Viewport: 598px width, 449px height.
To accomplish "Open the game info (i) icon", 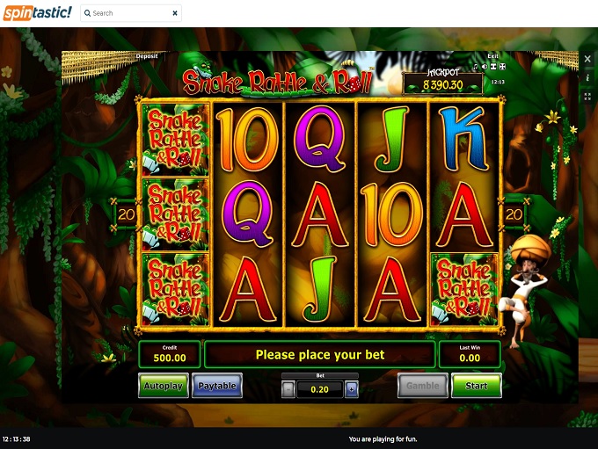I will click(587, 77).
